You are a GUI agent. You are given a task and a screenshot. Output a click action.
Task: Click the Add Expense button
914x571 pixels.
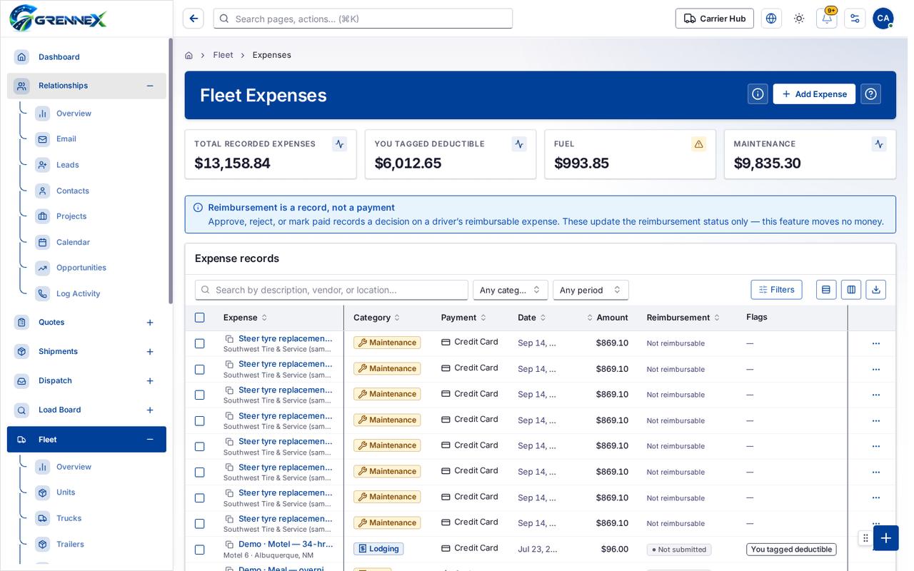[814, 94]
